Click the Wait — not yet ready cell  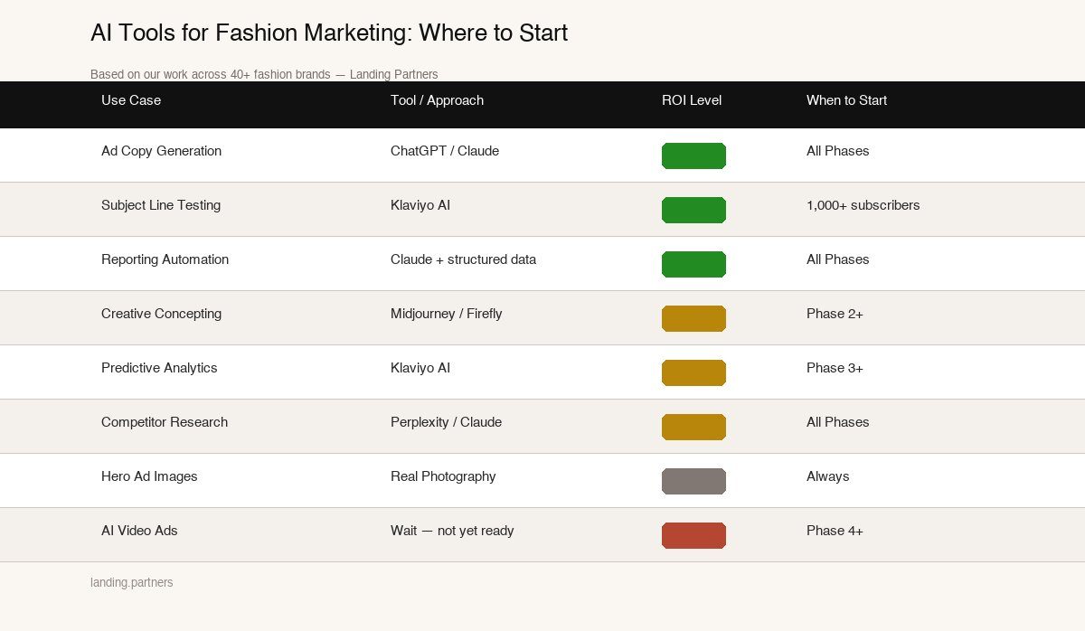(x=452, y=531)
